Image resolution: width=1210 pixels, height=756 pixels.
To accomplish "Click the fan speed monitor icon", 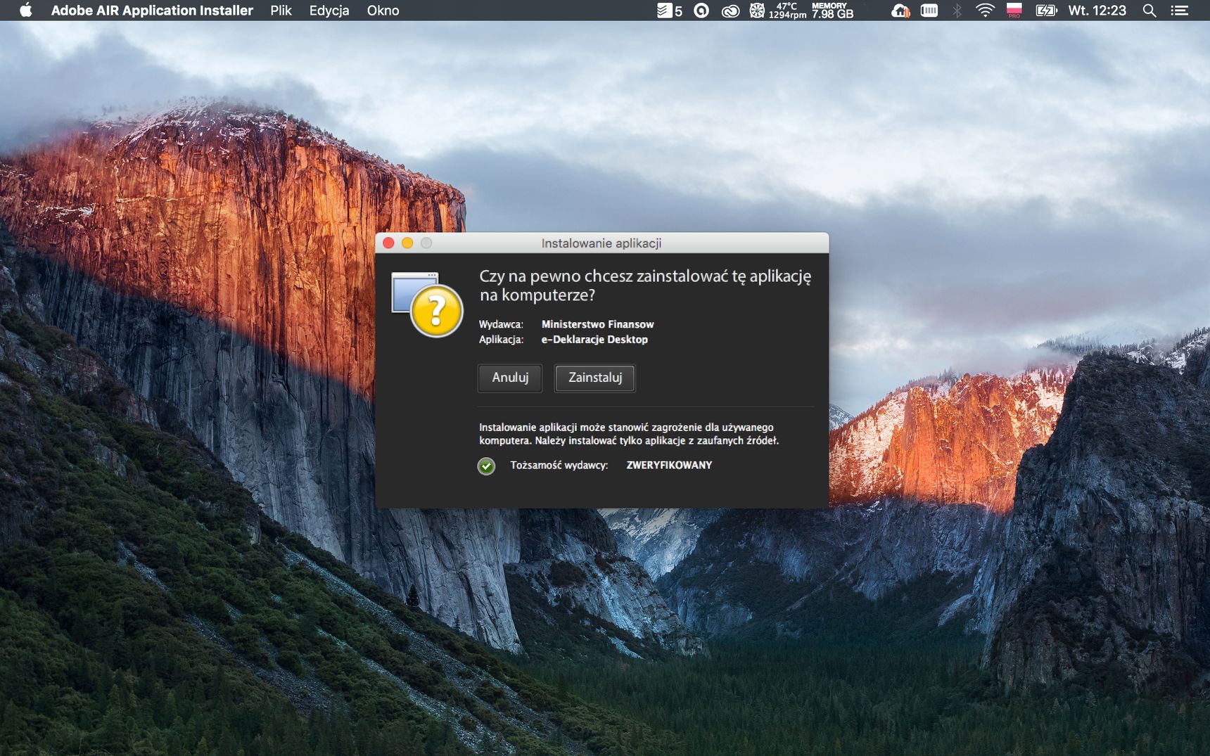I will [757, 11].
